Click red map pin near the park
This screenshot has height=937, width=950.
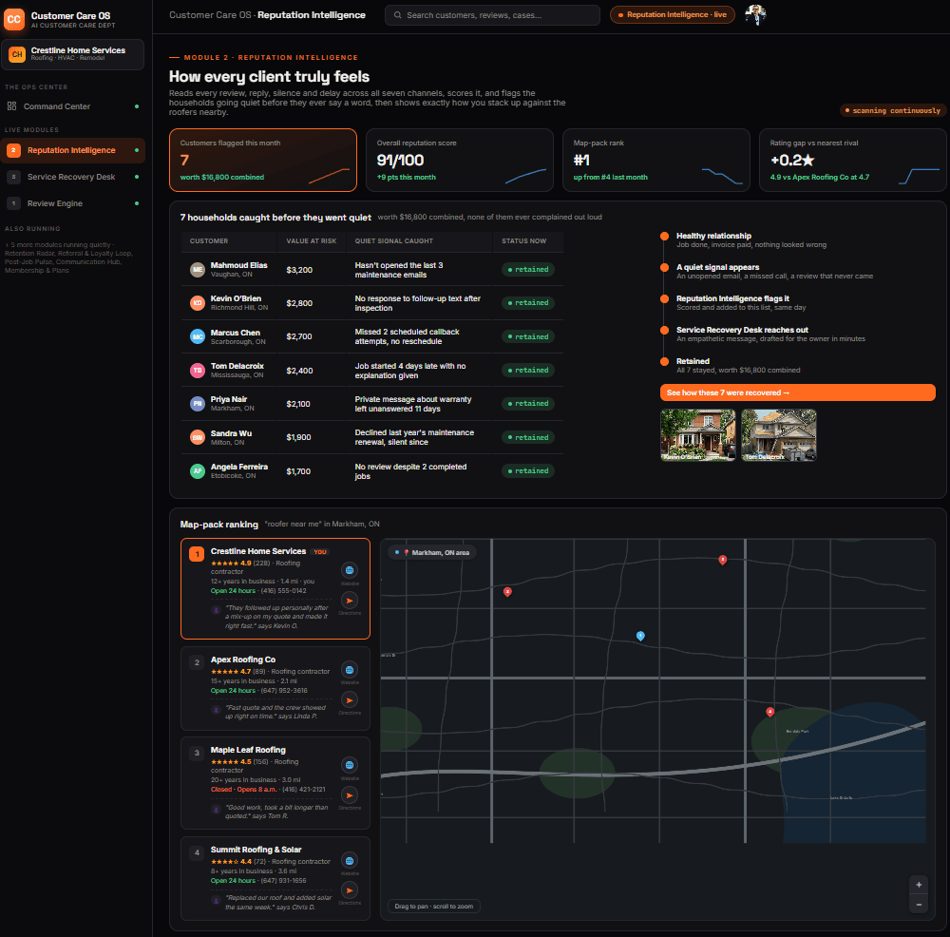click(x=770, y=712)
